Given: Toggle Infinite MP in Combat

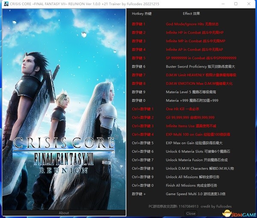Looking at the screenshot, I should (x=196, y=41).
